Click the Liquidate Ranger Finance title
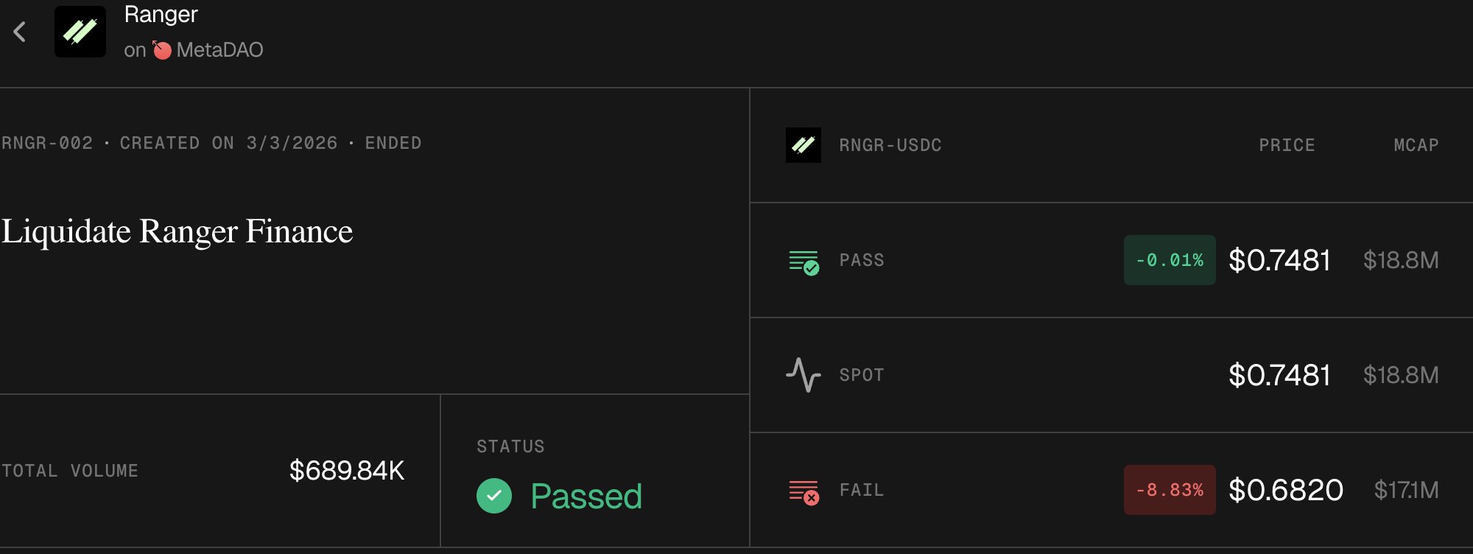The image size is (1473, 554). pyautogui.click(x=177, y=231)
